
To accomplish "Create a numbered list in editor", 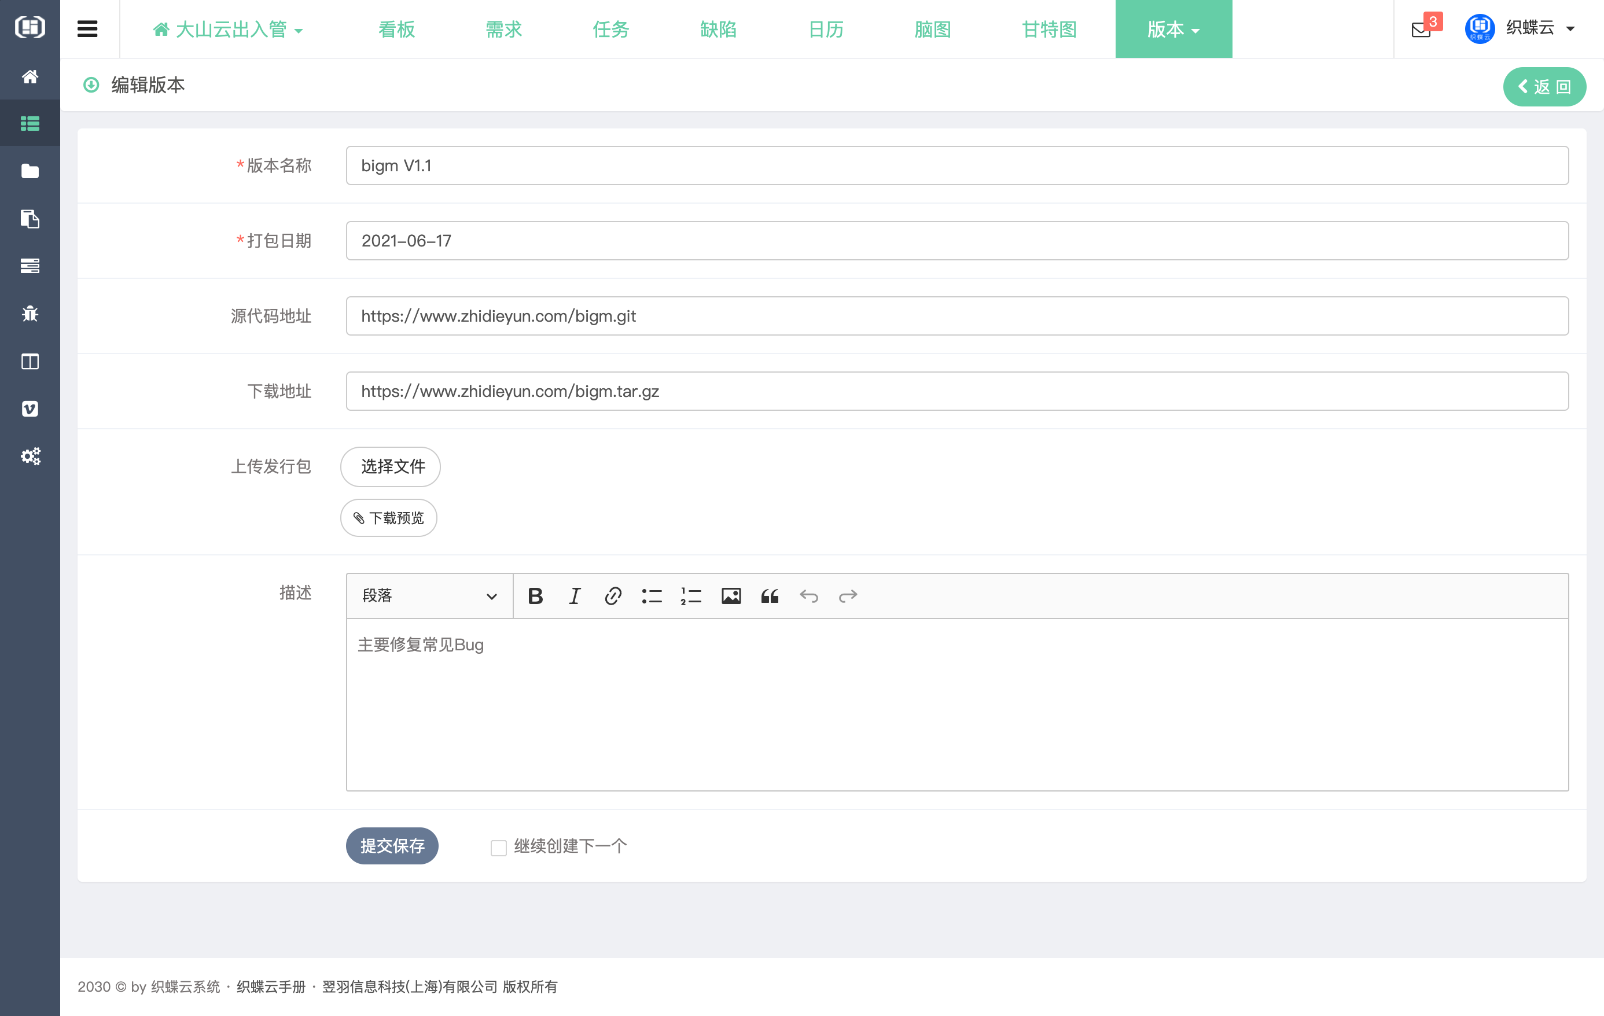I will point(691,595).
